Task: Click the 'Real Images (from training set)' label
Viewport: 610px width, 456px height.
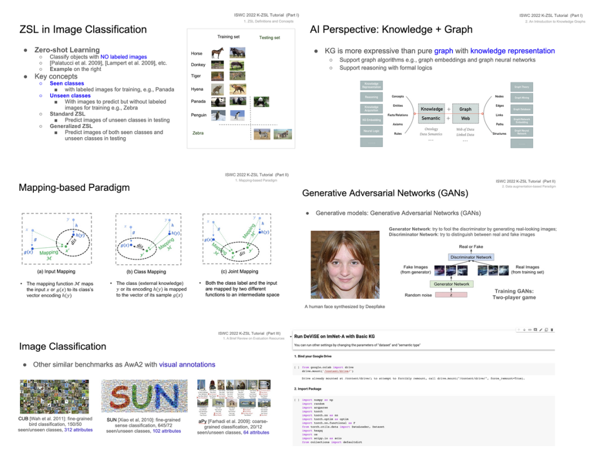Action: coord(528,270)
